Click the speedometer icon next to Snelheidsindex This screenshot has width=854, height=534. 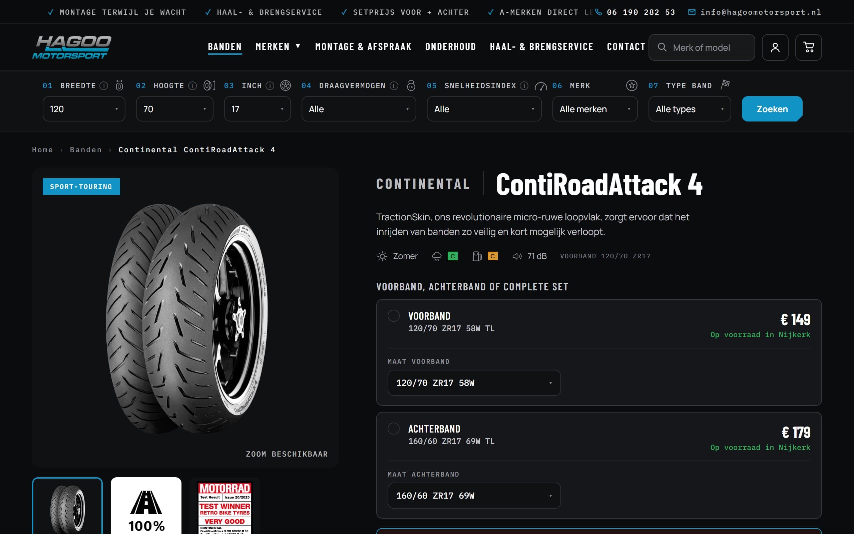pyautogui.click(x=541, y=86)
